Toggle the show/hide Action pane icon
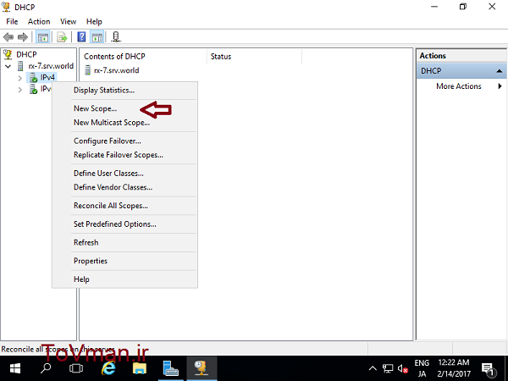Viewport: 508px width, 381px height. point(97,37)
